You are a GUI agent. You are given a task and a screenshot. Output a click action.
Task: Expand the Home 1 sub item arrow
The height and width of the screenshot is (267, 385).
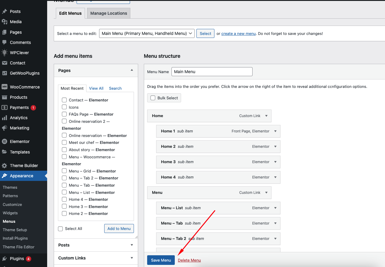click(275, 131)
